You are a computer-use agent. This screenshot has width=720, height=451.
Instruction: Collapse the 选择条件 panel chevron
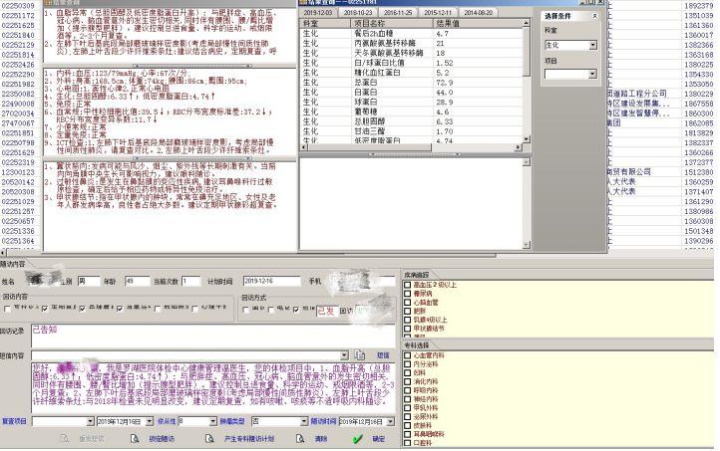tap(595, 16)
